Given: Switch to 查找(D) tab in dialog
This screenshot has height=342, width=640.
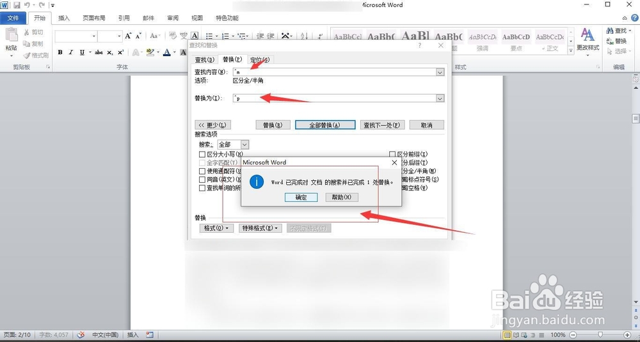Looking at the screenshot, I should (x=205, y=60).
